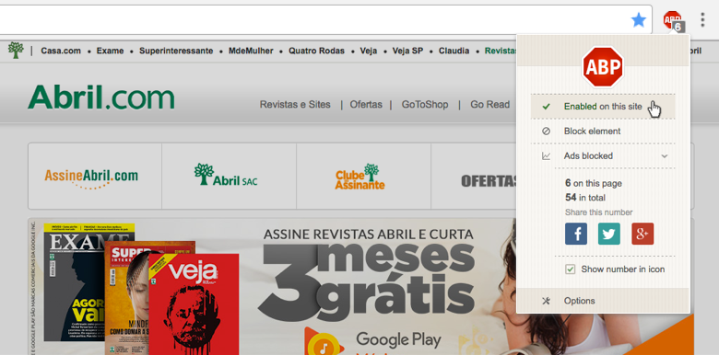Open the Clube do Assinante tile
Viewport: 719px width, 355px height.
(363, 177)
